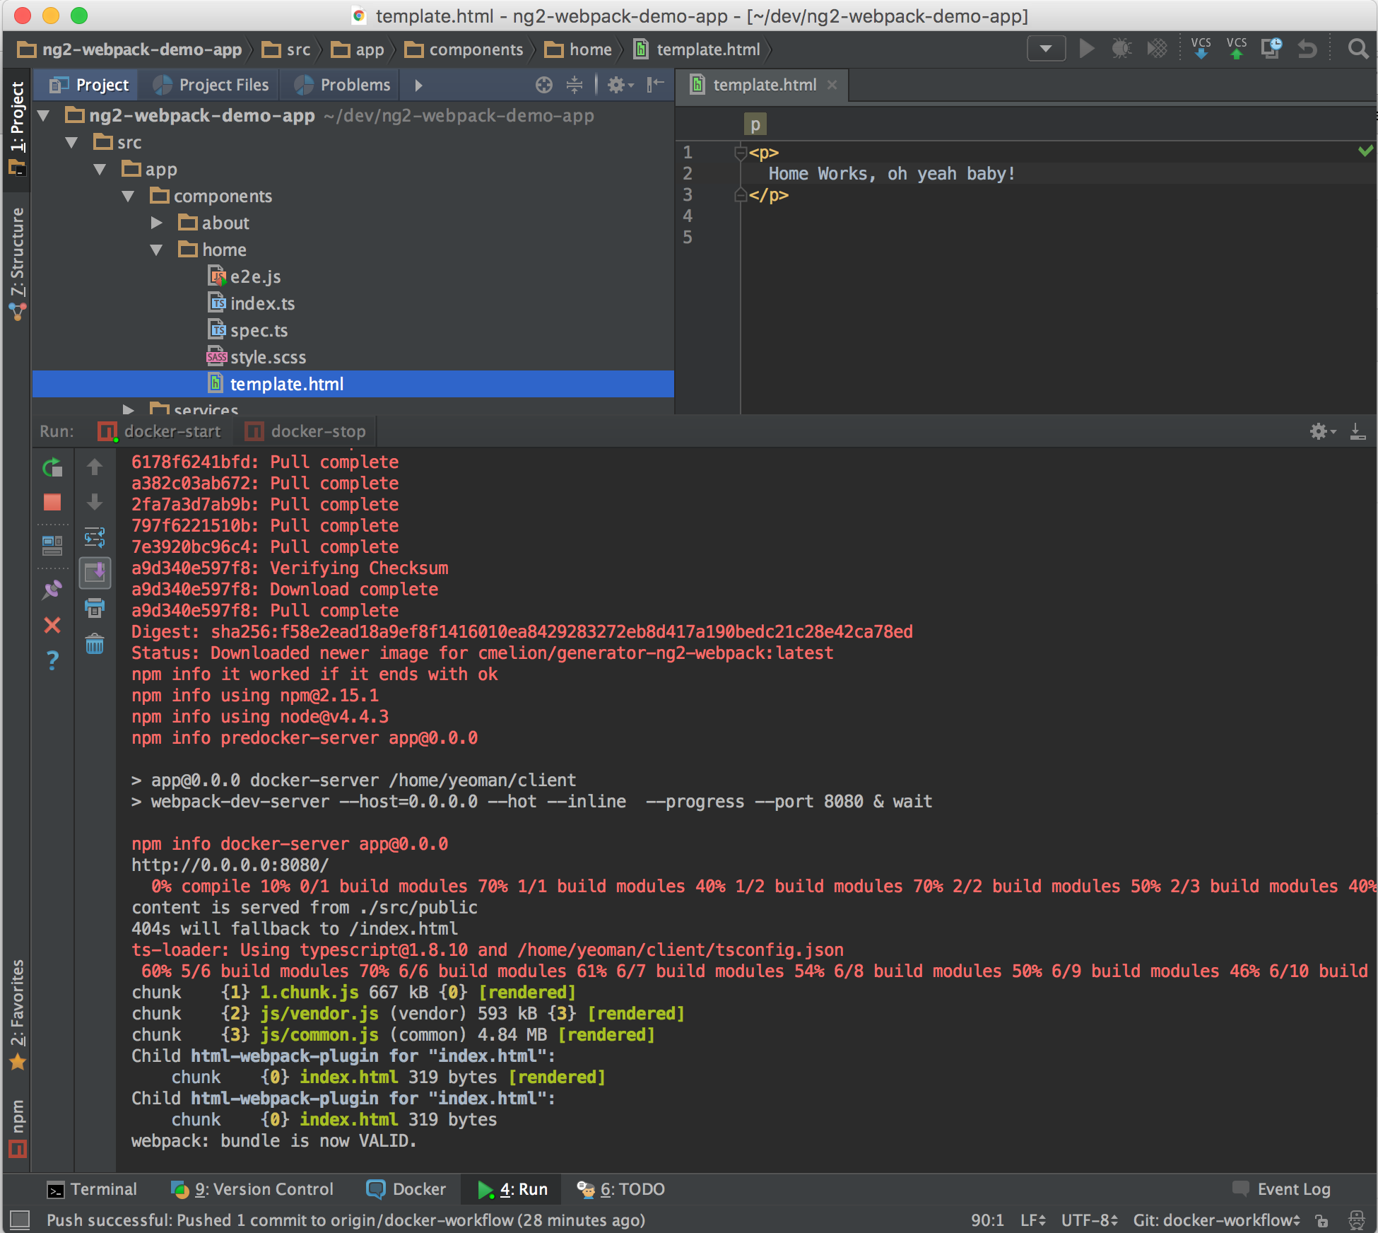
Task: Toggle the soft-wrap console output button
Action: 95,538
